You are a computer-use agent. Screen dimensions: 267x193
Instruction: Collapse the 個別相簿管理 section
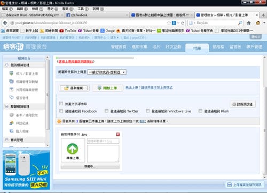[6, 65]
